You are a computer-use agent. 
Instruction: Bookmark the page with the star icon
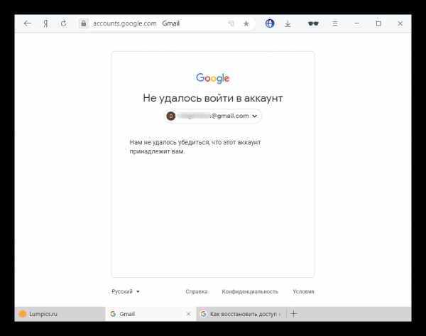246,23
